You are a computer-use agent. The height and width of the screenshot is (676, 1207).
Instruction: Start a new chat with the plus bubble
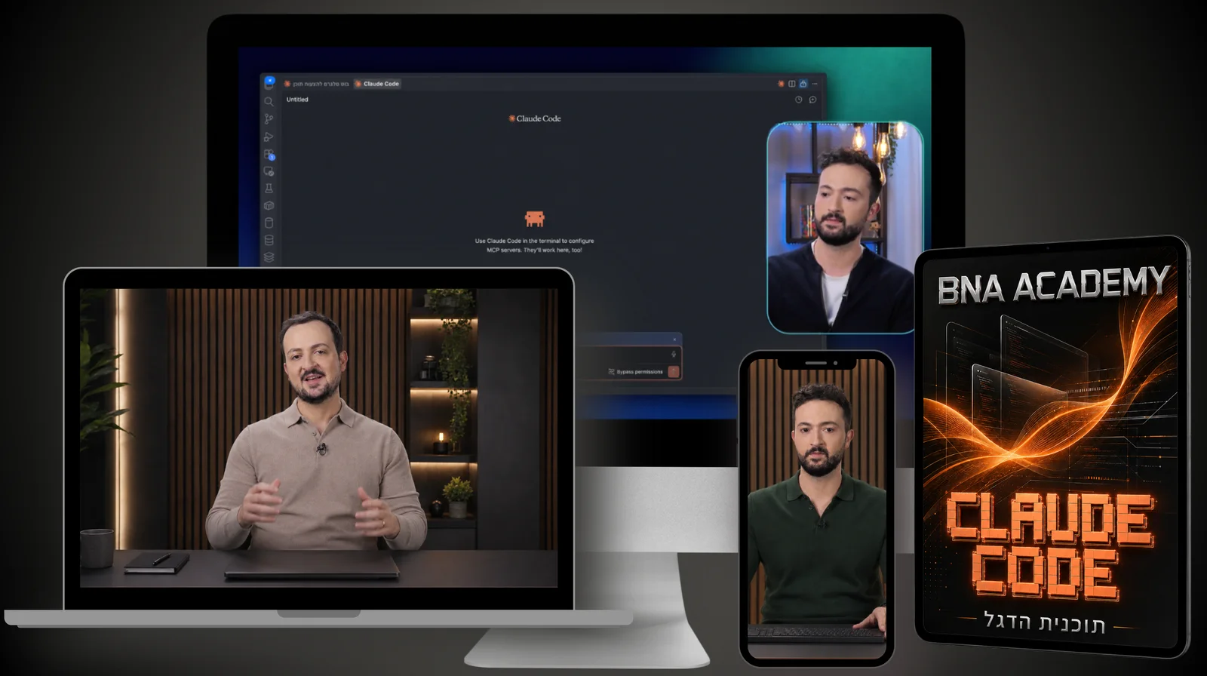(x=812, y=100)
